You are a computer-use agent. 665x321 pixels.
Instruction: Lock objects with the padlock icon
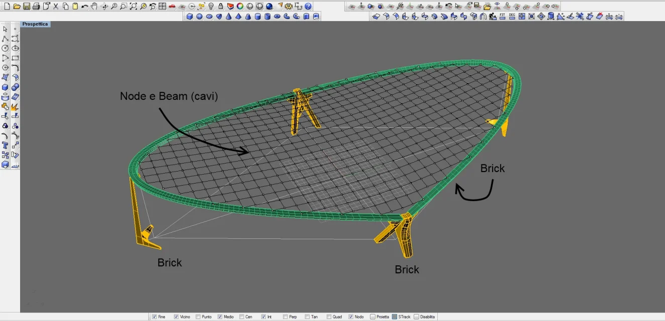[221, 7]
